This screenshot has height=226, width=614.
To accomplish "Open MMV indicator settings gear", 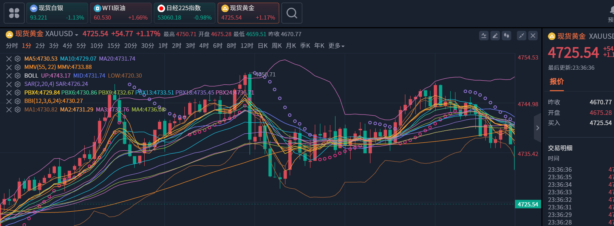I will tap(17, 67).
